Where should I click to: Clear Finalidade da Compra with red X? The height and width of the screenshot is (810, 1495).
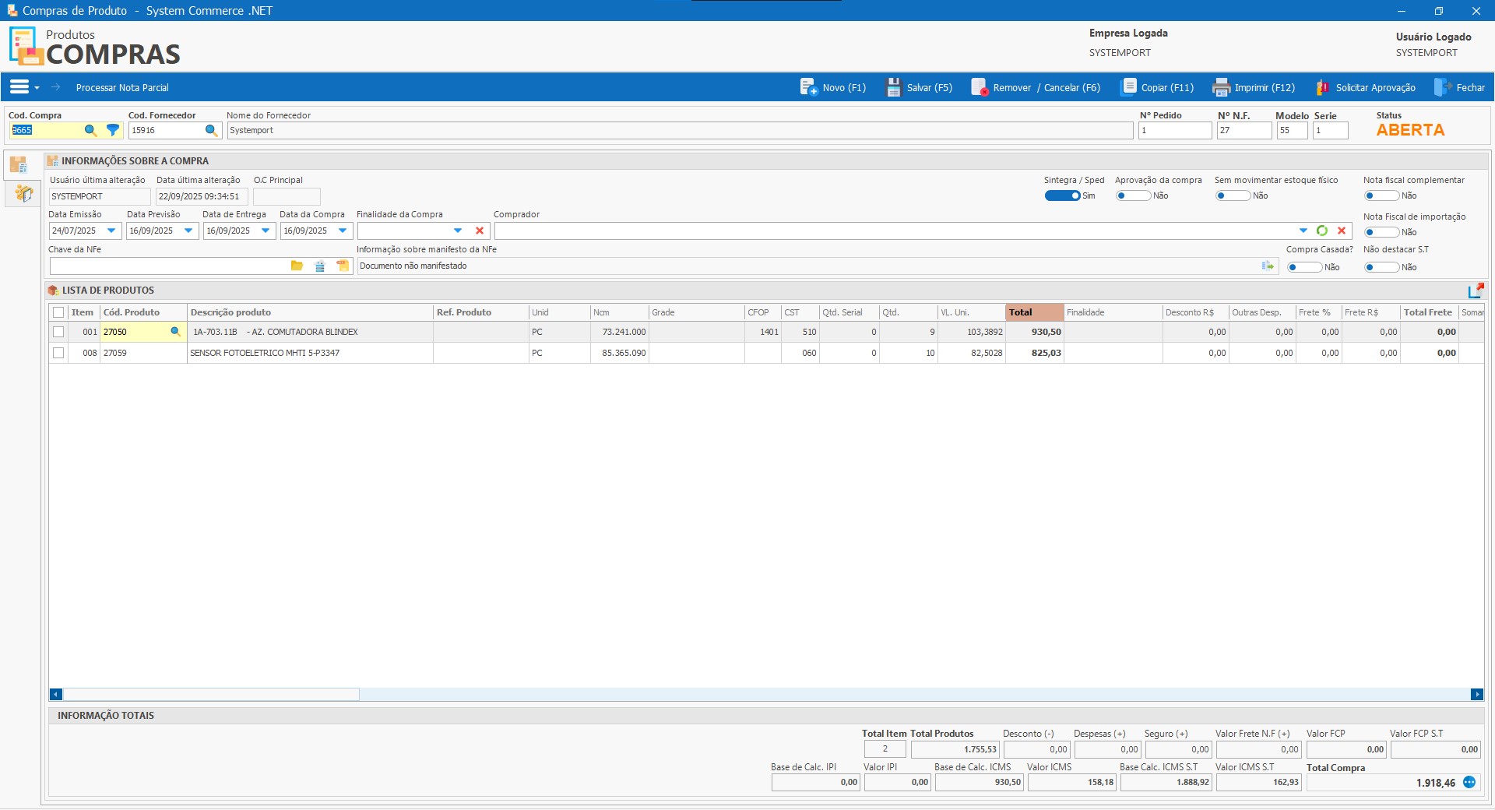coord(480,231)
